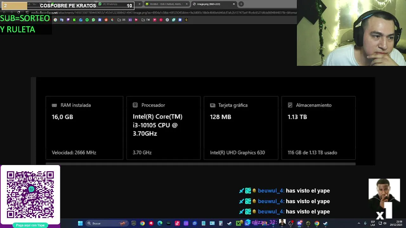
Task: Open the Reddit bookmark icon
Action: coord(106,20)
